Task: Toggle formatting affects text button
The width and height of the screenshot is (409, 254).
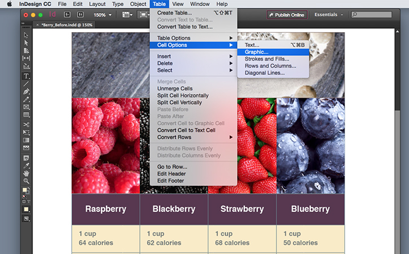Action: coord(28,202)
